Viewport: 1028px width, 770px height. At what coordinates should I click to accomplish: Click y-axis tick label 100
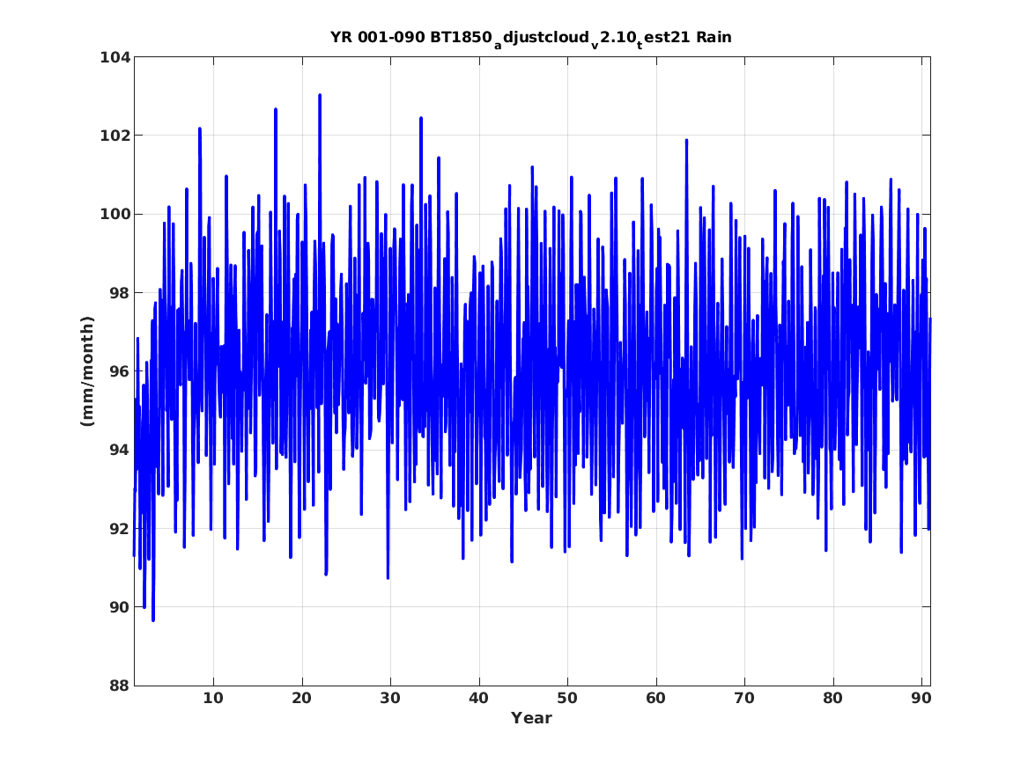[x=115, y=214]
